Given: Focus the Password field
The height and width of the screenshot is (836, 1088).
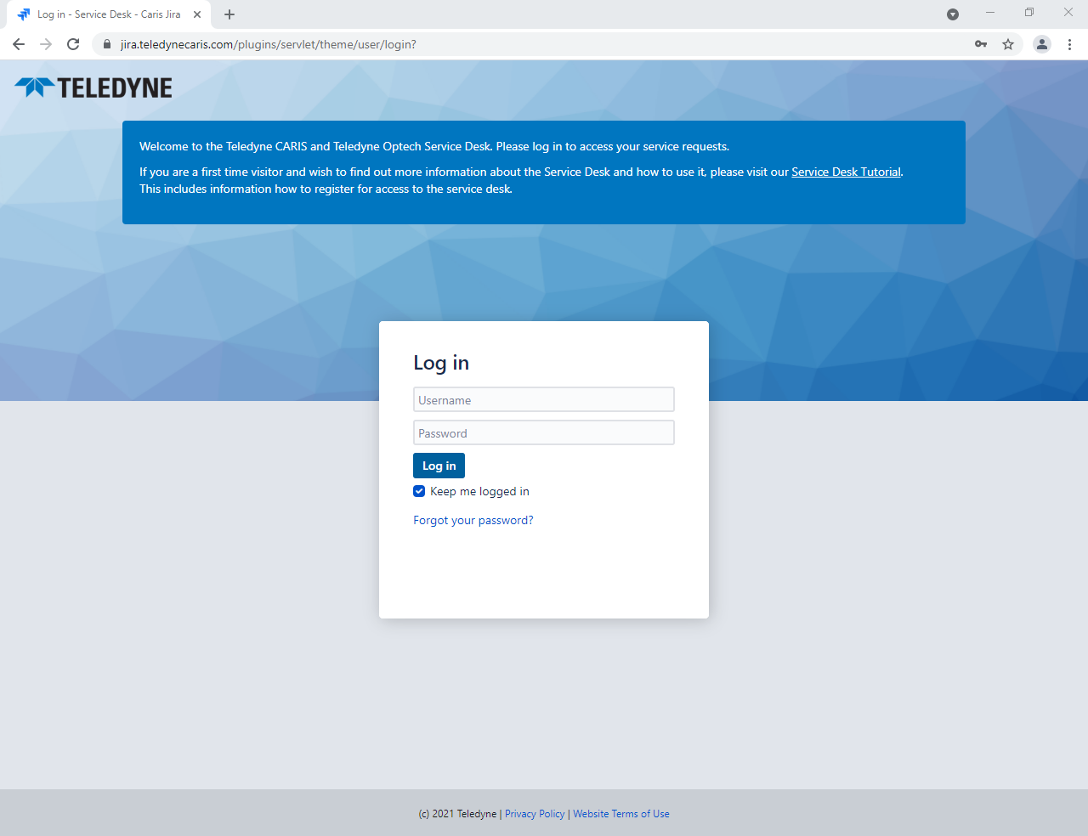Looking at the screenshot, I should pyautogui.click(x=544, y=432).
